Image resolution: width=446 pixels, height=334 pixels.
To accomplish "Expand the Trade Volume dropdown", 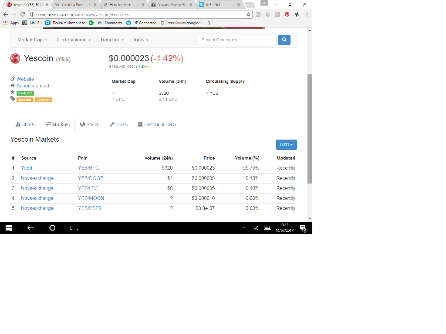I will tap(74, 40).
